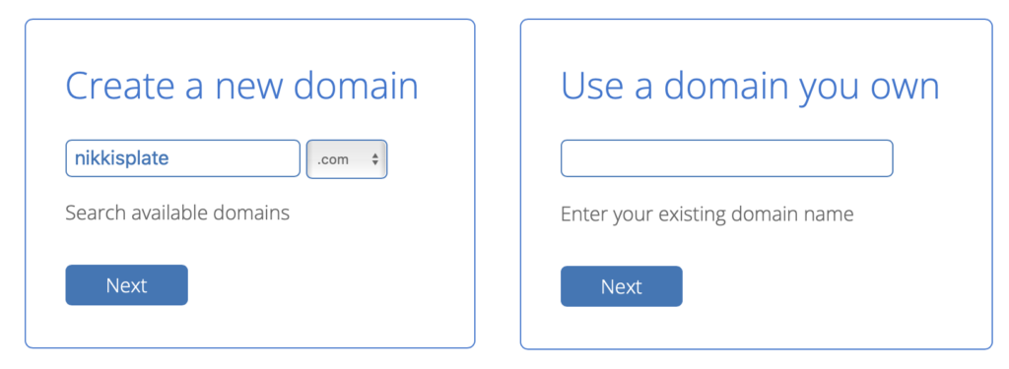Click Next under Create a new domain

point(127,284)
